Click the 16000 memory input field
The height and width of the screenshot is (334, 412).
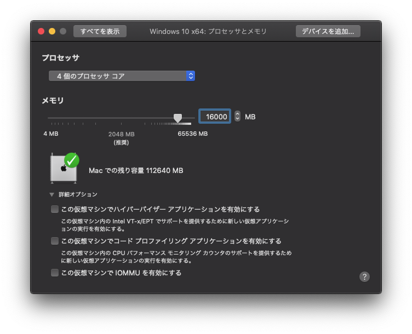214,117
